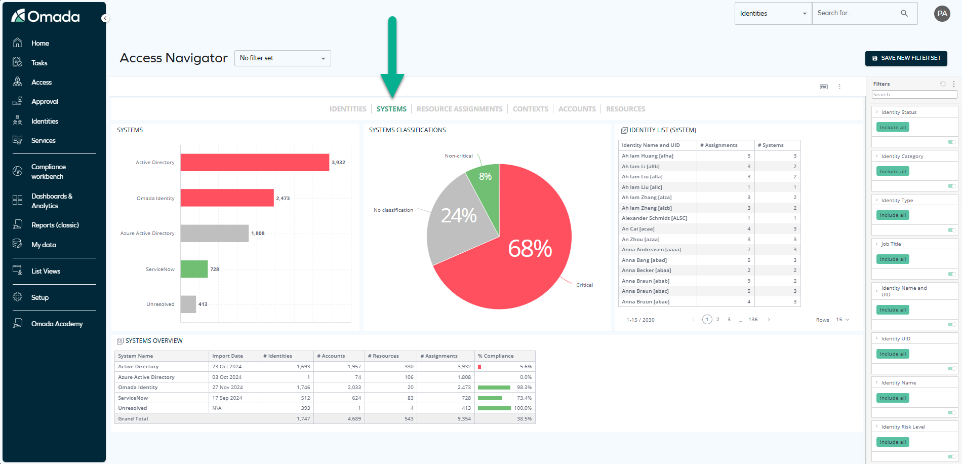Open the No filter set dropdown
This screenshot has height=464, width=962.
283,58
